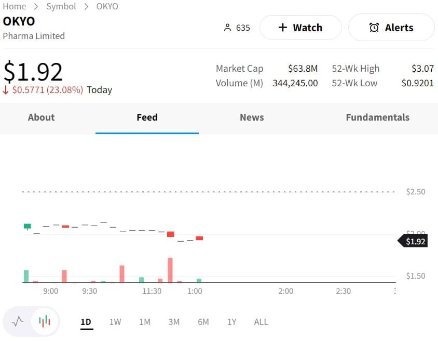
Task: Click the tallest red volume bar
Action: click(170, 270)
